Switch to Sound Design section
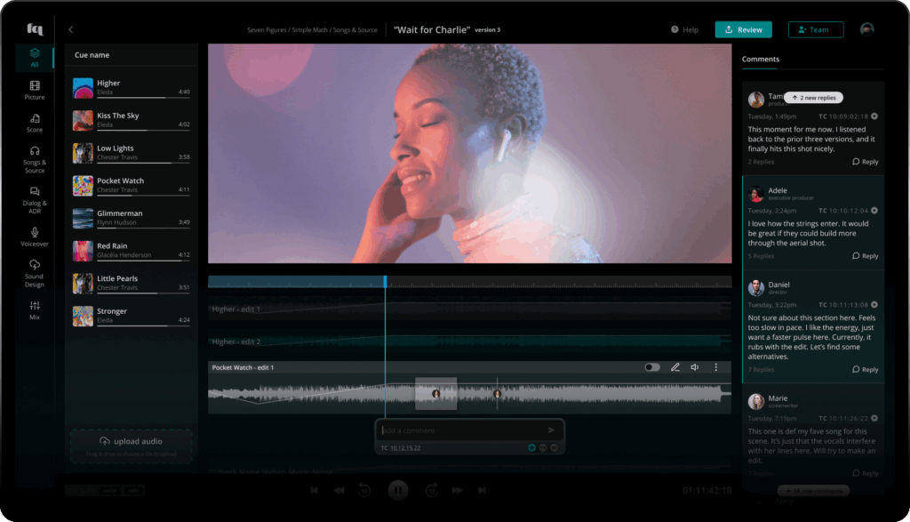The width and height of the screenshot is (910, 522). 35,274
